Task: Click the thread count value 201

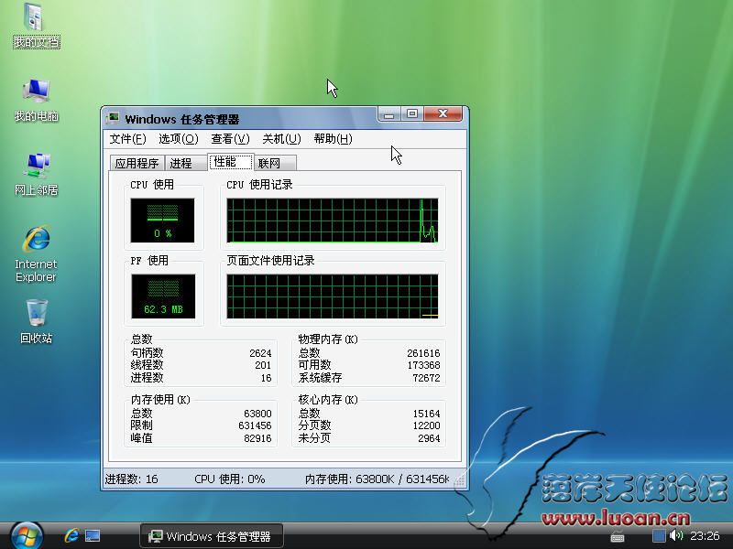Action: pyautogui.click(x=263, y=365)
